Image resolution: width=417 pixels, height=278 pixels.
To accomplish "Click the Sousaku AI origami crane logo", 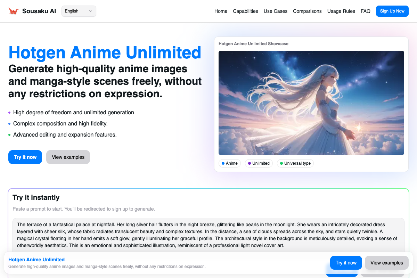I will click(x=14, y=11).
